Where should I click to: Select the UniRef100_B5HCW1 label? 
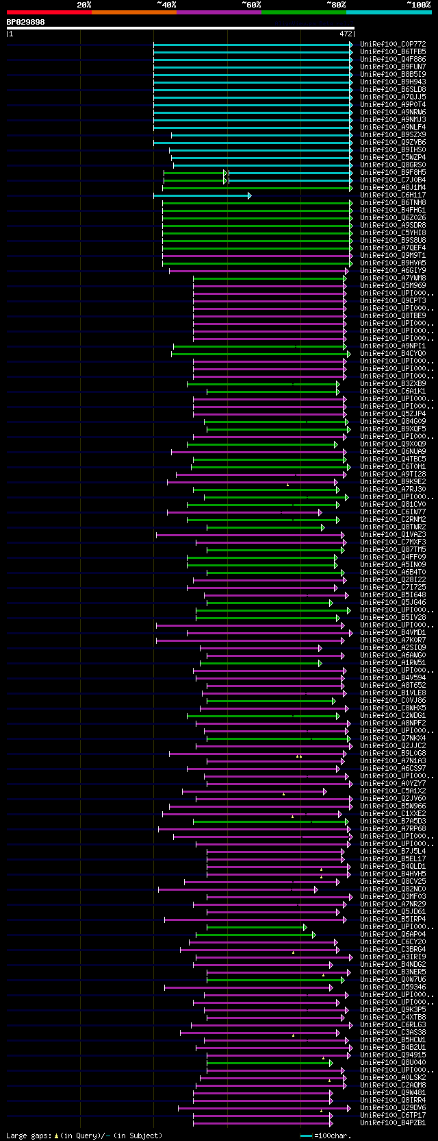(393, 1040)
